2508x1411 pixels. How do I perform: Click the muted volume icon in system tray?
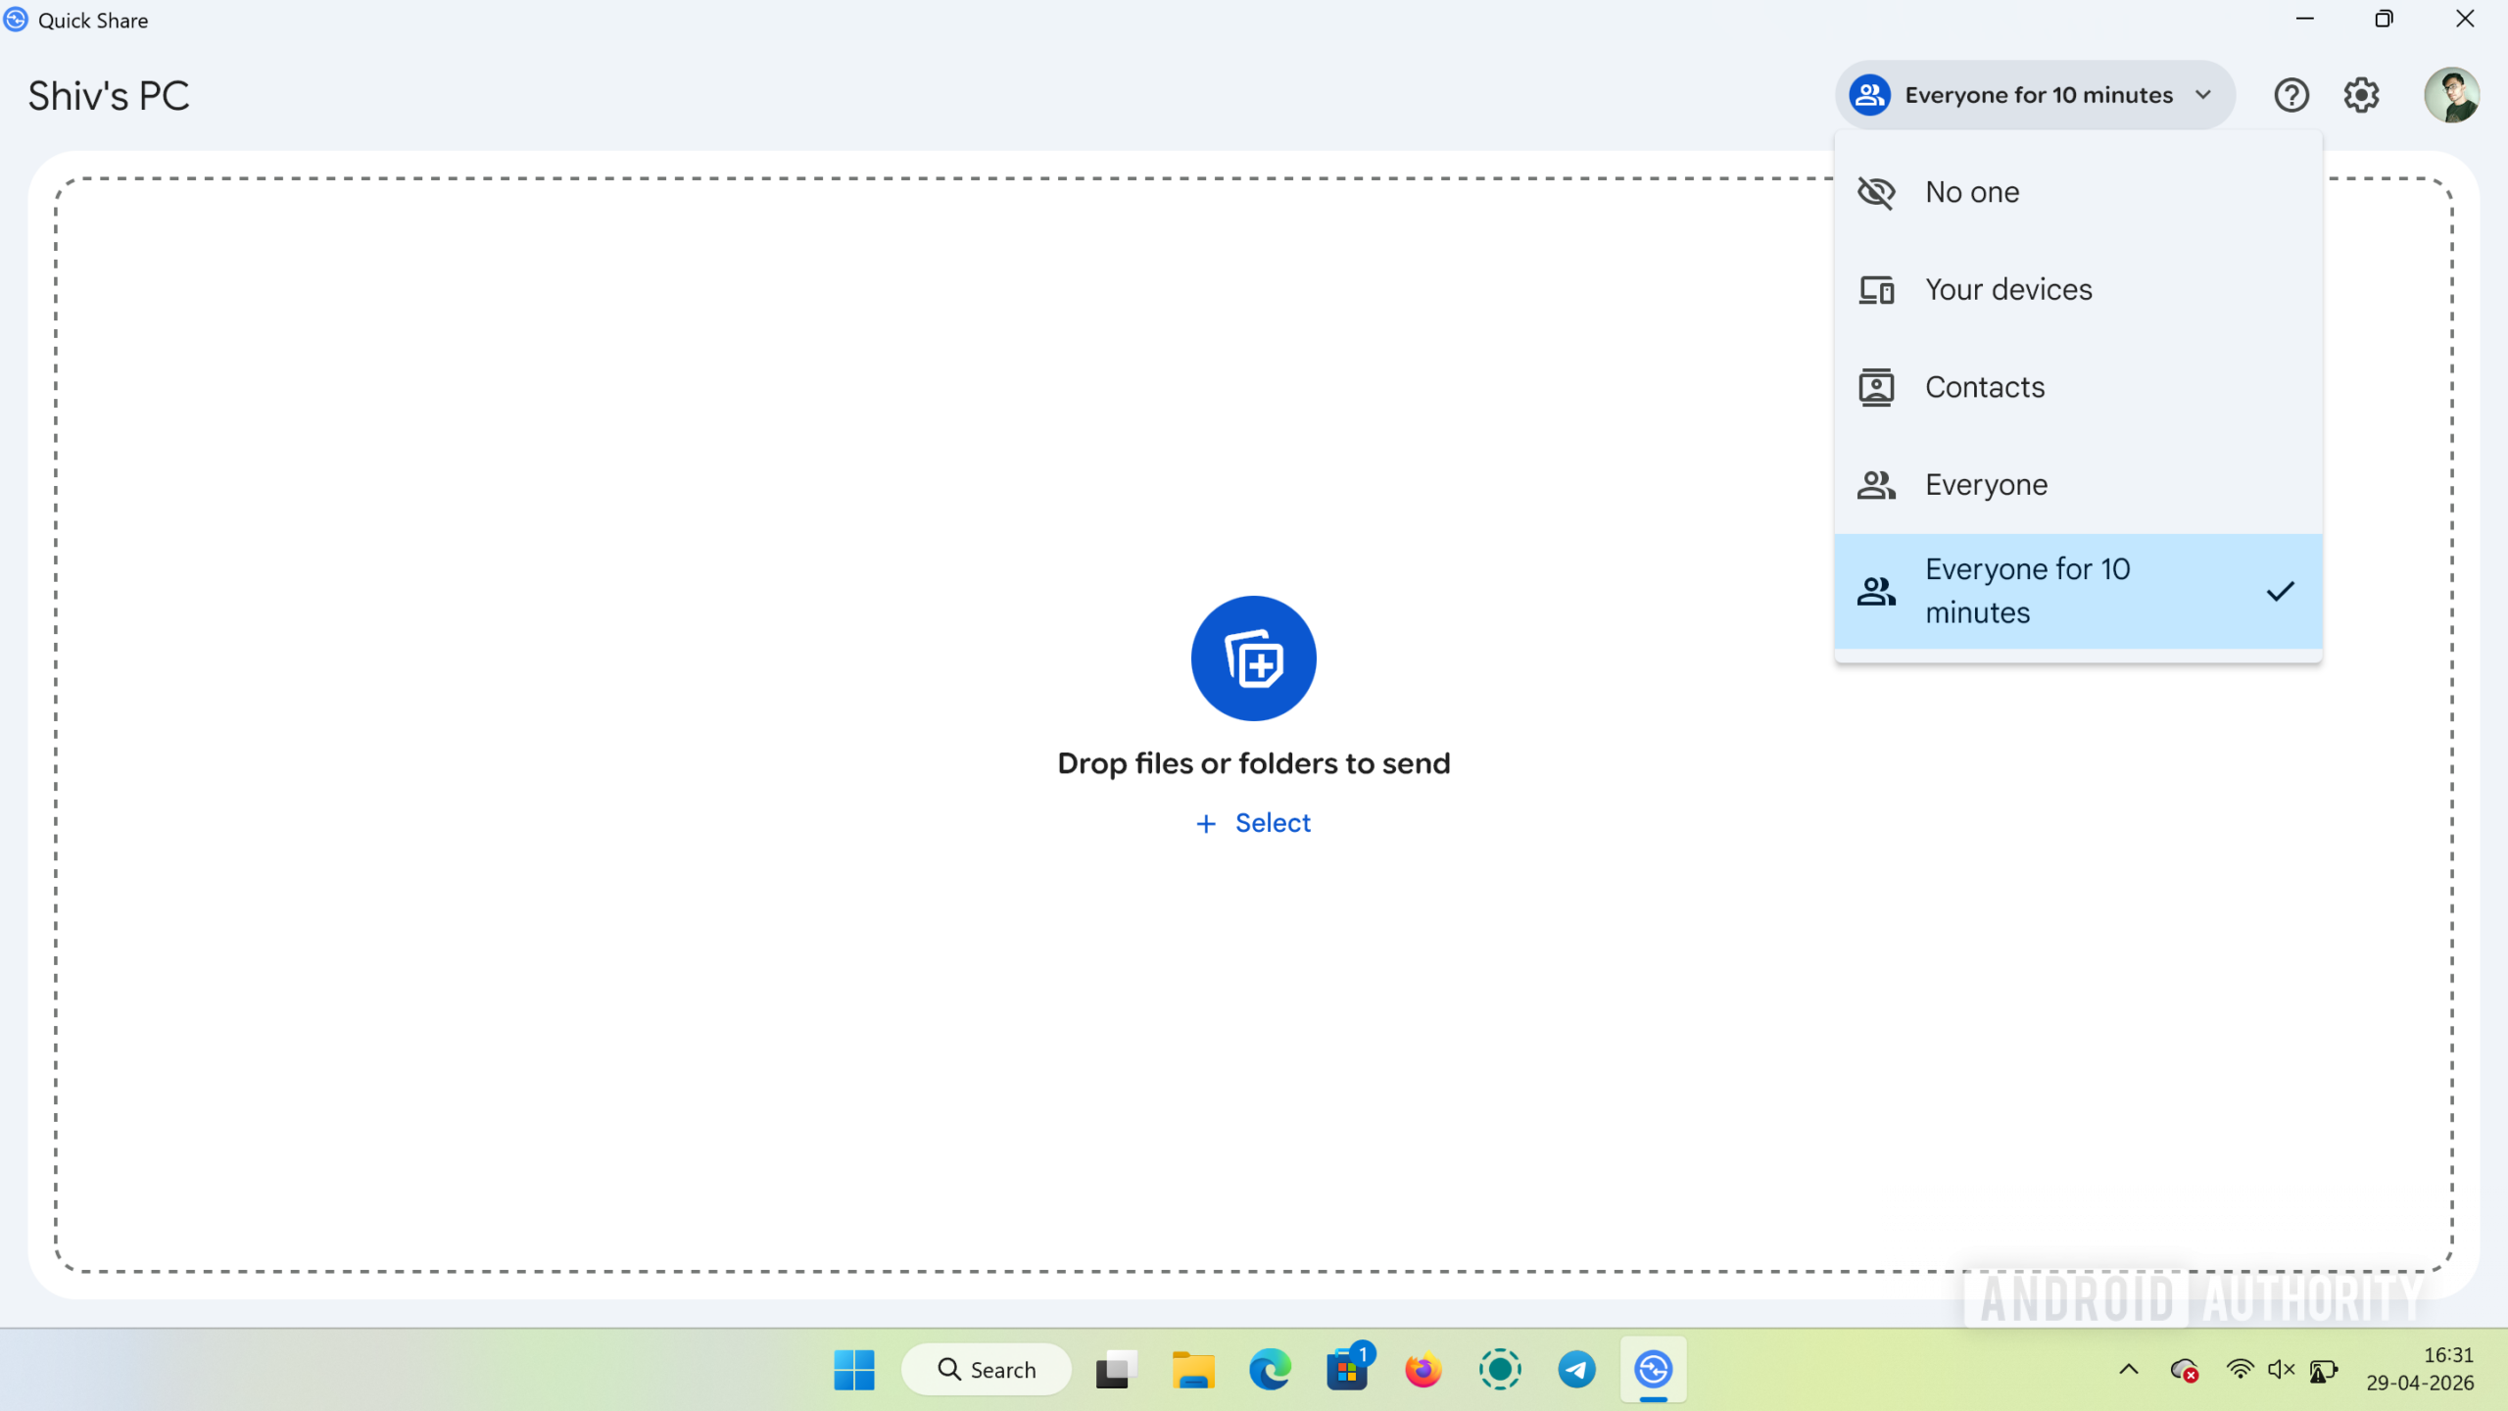(x=2280, y=1369)
